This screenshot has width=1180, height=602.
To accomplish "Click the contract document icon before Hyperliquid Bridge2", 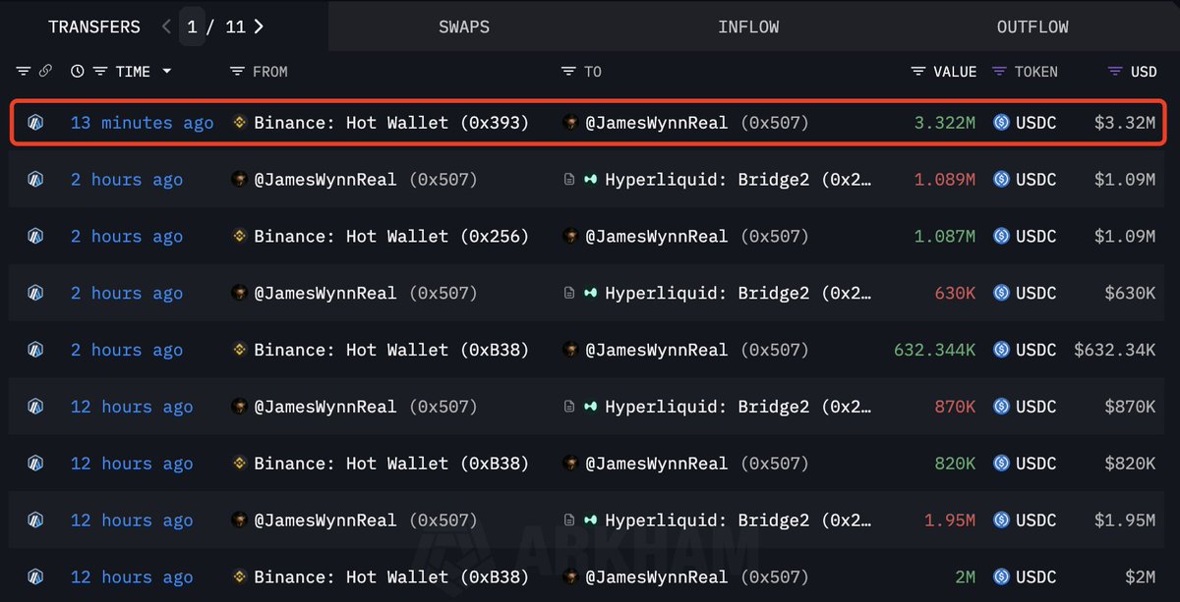I will [569, 180].
